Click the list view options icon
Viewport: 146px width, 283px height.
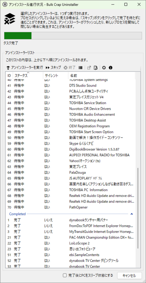tap(81, 68)
